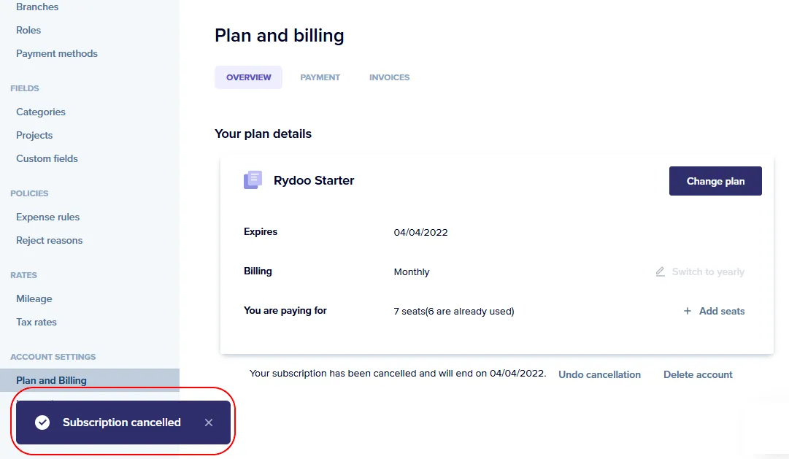Click the checkmark icon in the toast
The image size is (789, 459).
(42, 423)
